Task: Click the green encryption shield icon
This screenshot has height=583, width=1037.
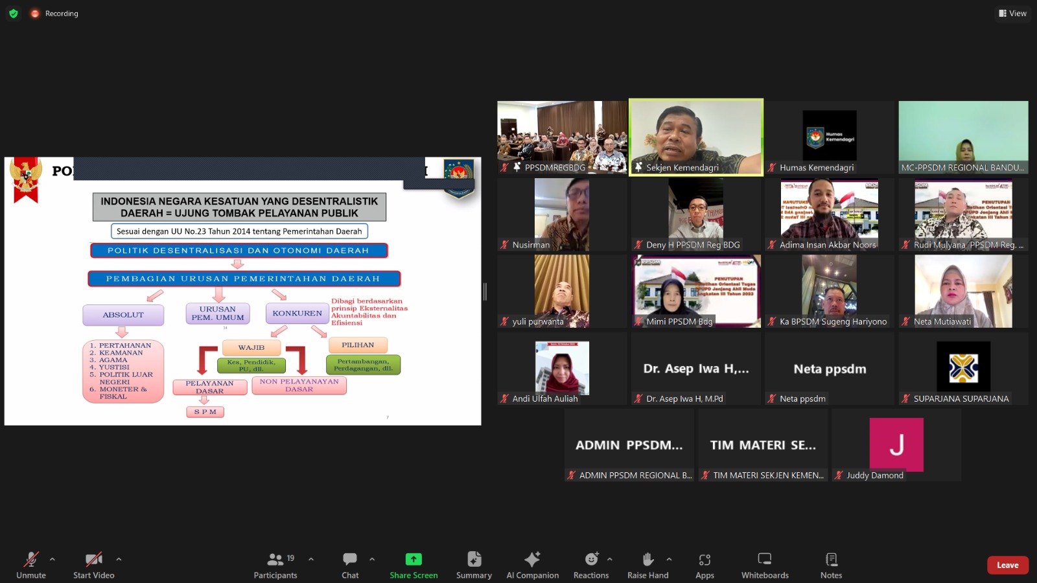Action: point(13,13)
